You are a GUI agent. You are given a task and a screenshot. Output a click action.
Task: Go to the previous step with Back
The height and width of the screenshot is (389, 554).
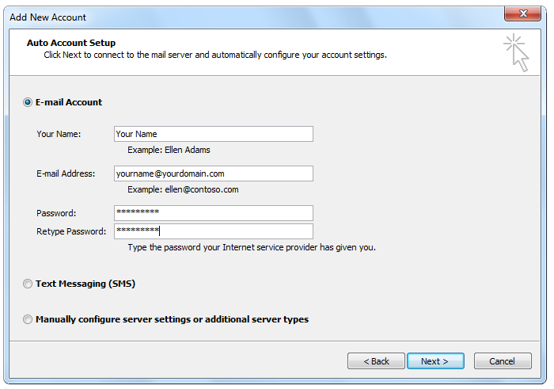click(x=376, y=361)
